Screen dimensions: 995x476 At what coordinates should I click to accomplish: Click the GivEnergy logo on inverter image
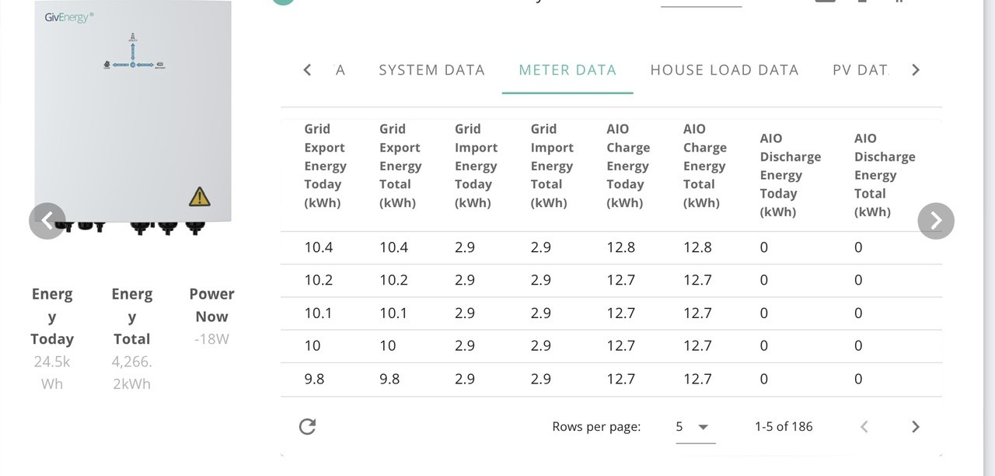point(68,17)
